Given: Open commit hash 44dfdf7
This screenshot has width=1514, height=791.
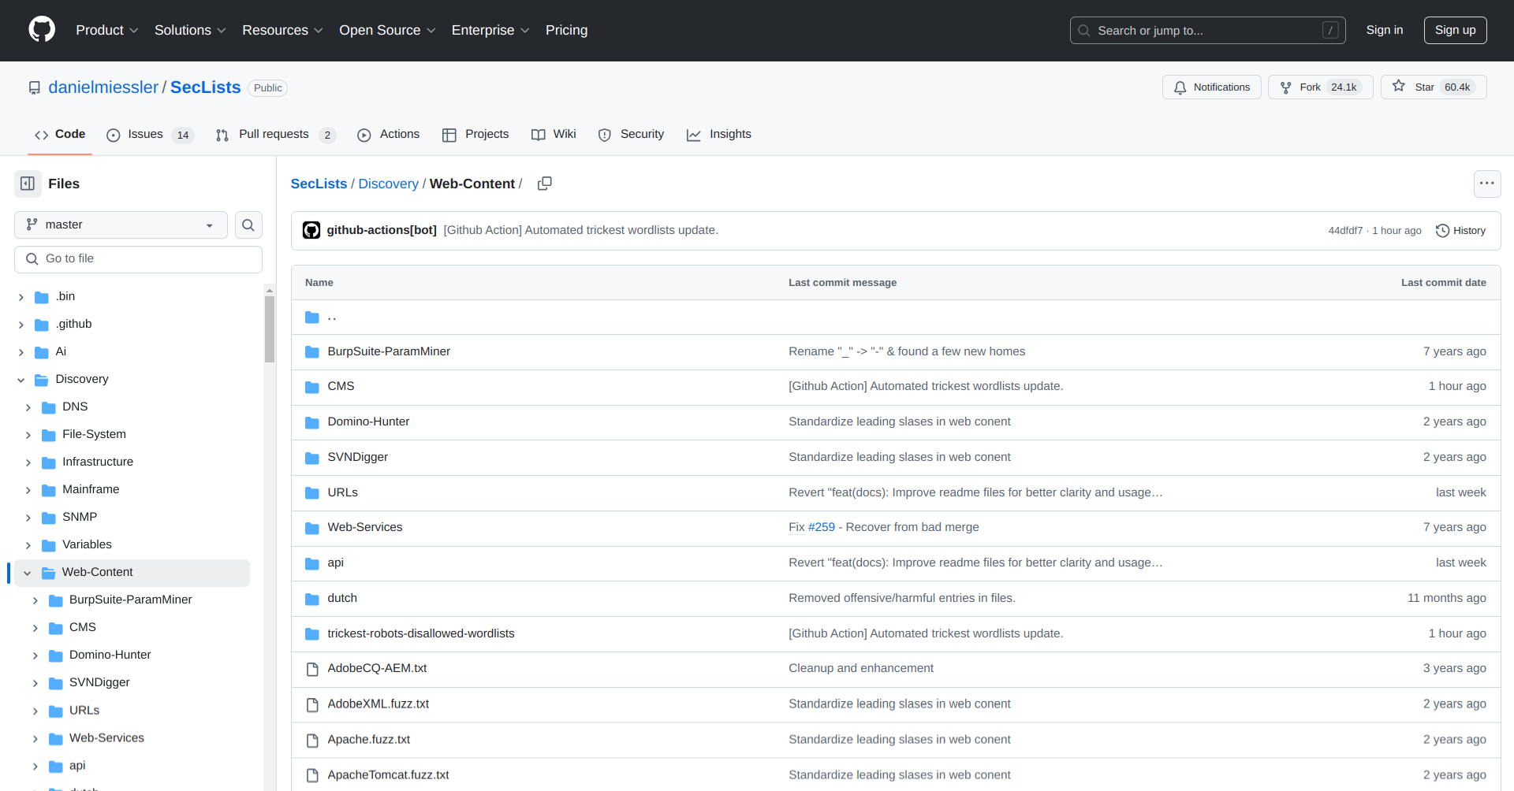Looking at the screenshot, I should pos(1344,230).
